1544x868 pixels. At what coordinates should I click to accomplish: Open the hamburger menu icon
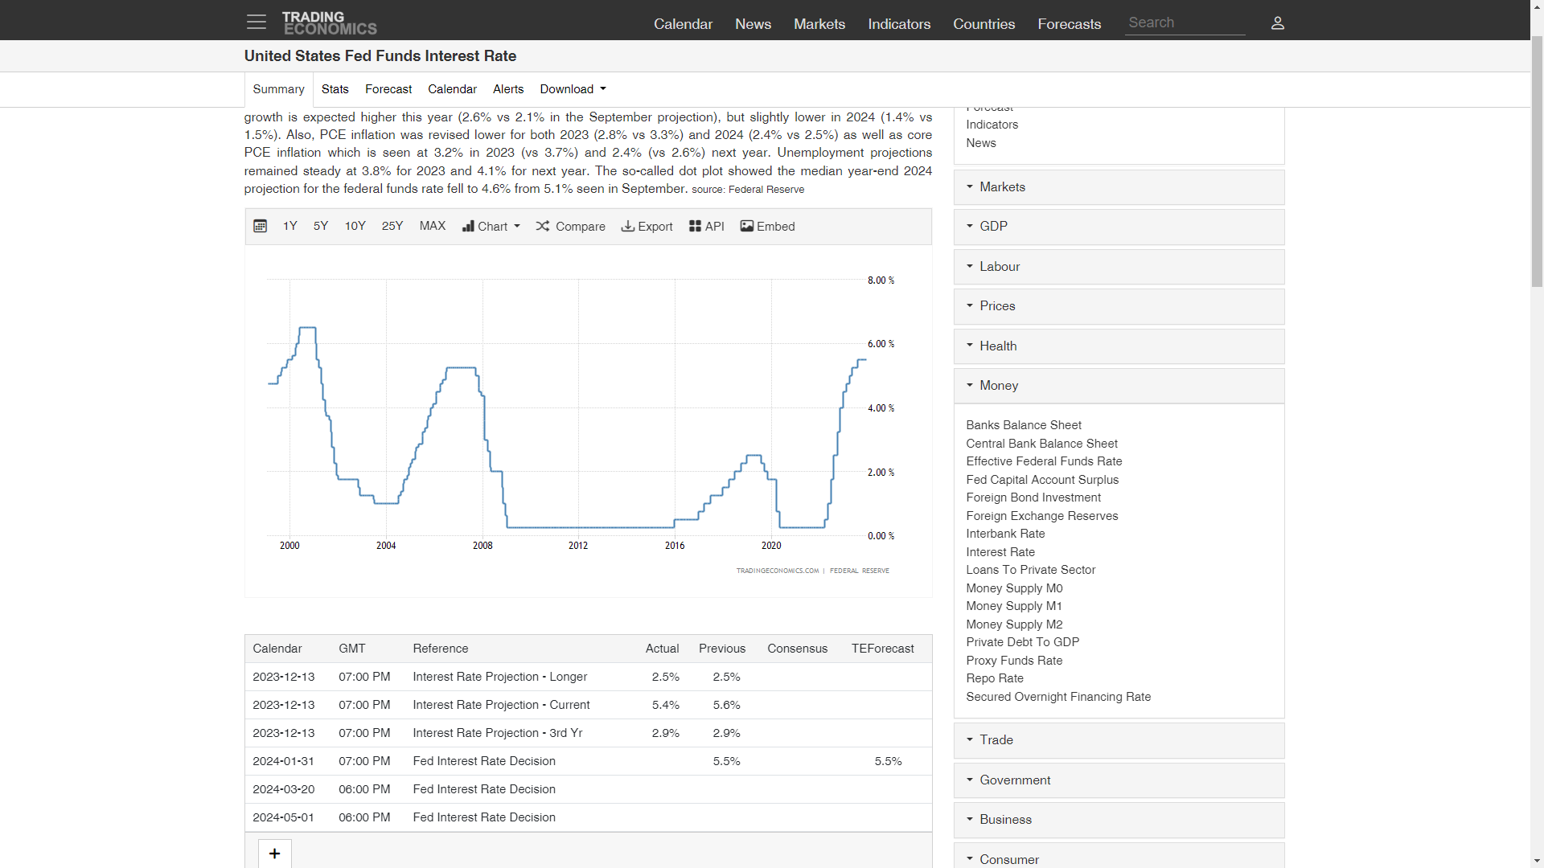[x=256, y=22]
